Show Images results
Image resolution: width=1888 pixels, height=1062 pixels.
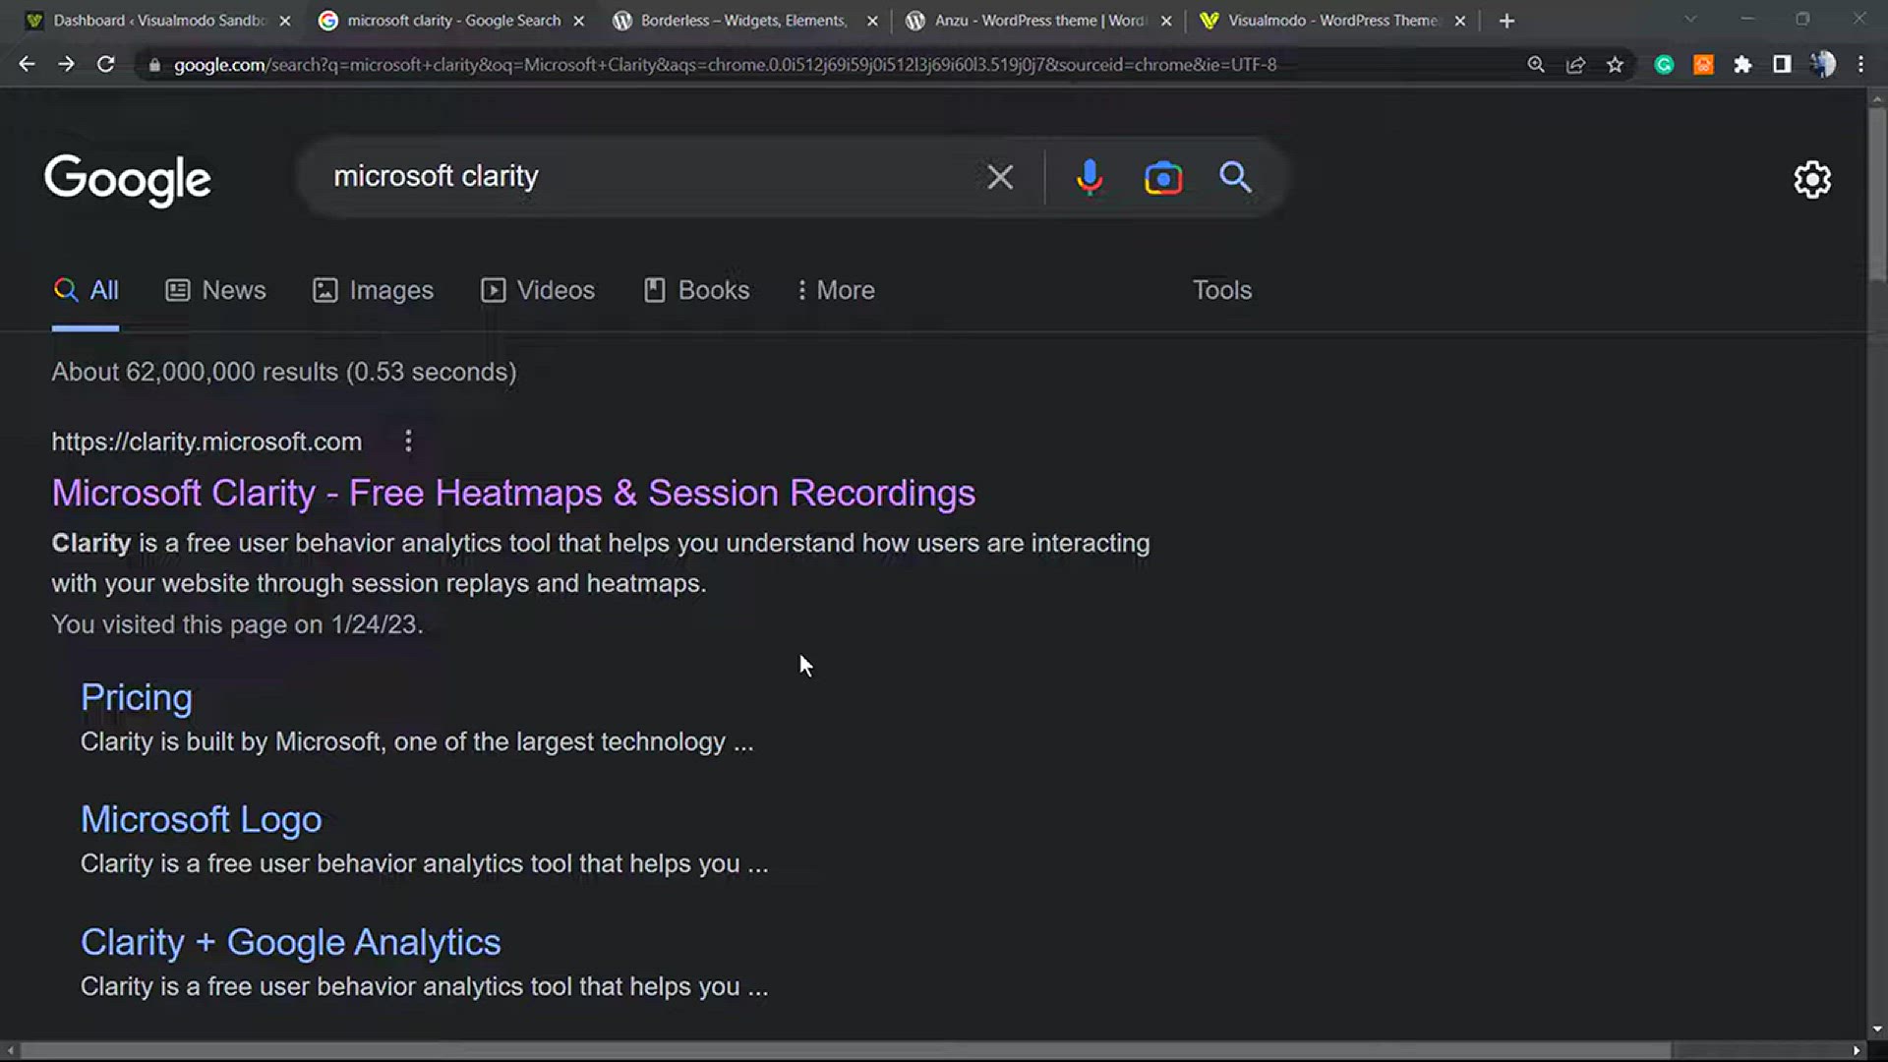[x=373, y=290]
